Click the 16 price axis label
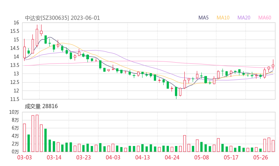The image size is (279, 166). point(16,23)
